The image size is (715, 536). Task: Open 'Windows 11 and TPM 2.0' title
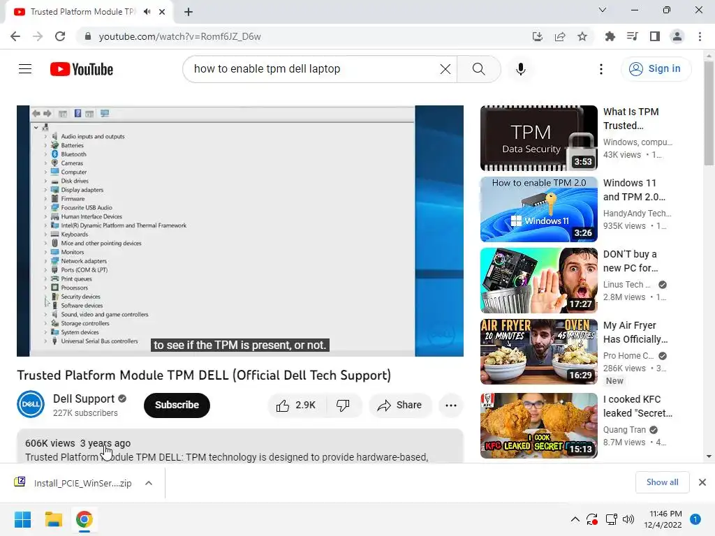pyautogui.click(x=634, y=190)
